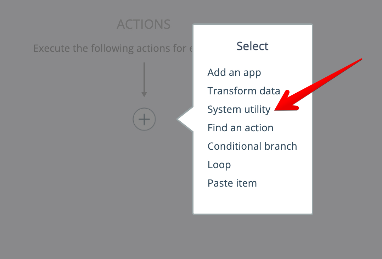Click the word Execute in the description
This screenshot has width=382, height=259.
coord(51,48)
